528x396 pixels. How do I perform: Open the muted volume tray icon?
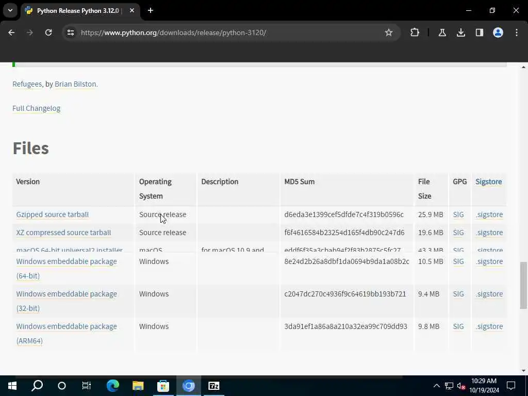pos(461,386)
